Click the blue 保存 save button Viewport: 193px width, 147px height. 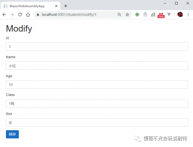click(12, 134)
